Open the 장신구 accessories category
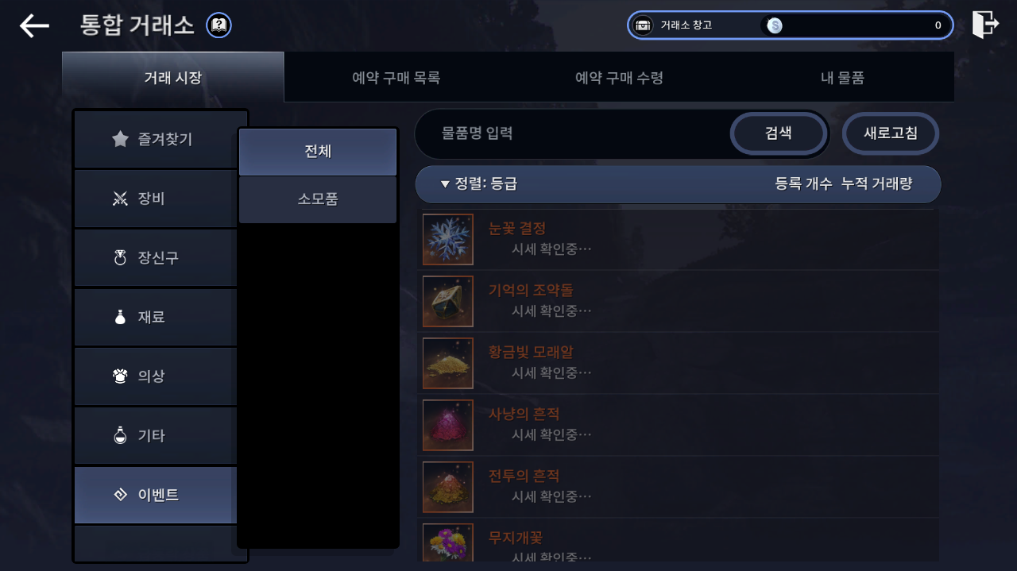Viewport: 1017px width, 571px height. tap(156, 258)
